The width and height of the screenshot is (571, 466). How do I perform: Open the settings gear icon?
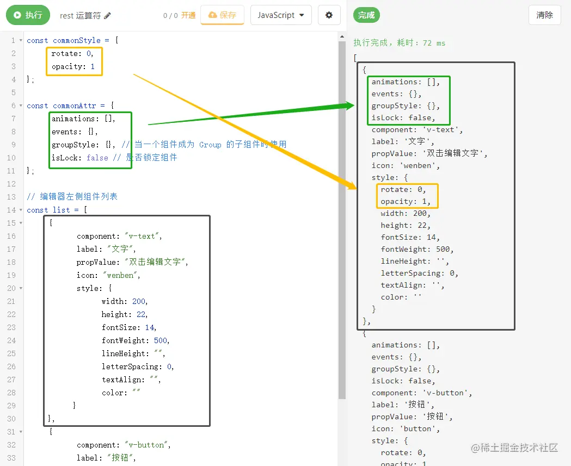tap(329, 15)
